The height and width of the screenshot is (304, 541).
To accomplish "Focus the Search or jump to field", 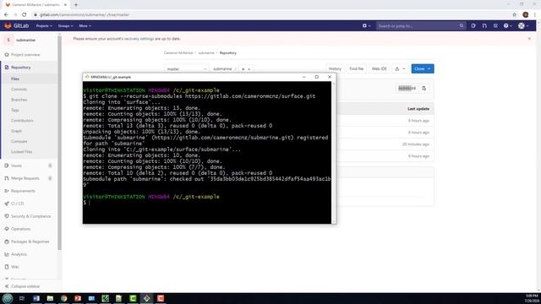I will point(421,25).
